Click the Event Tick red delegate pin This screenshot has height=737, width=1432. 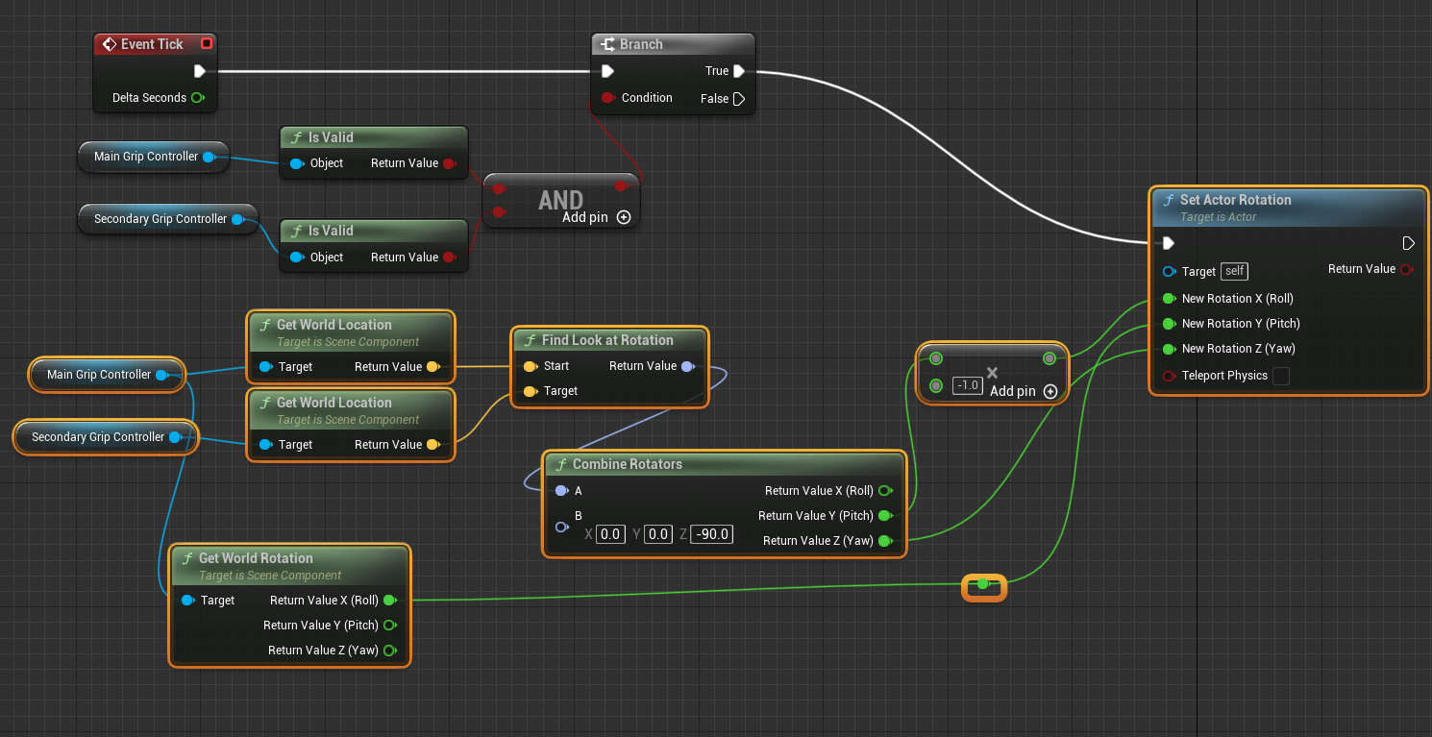tap(207, 44)
